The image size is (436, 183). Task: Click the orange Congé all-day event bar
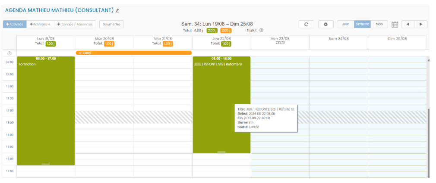point(133,53)
